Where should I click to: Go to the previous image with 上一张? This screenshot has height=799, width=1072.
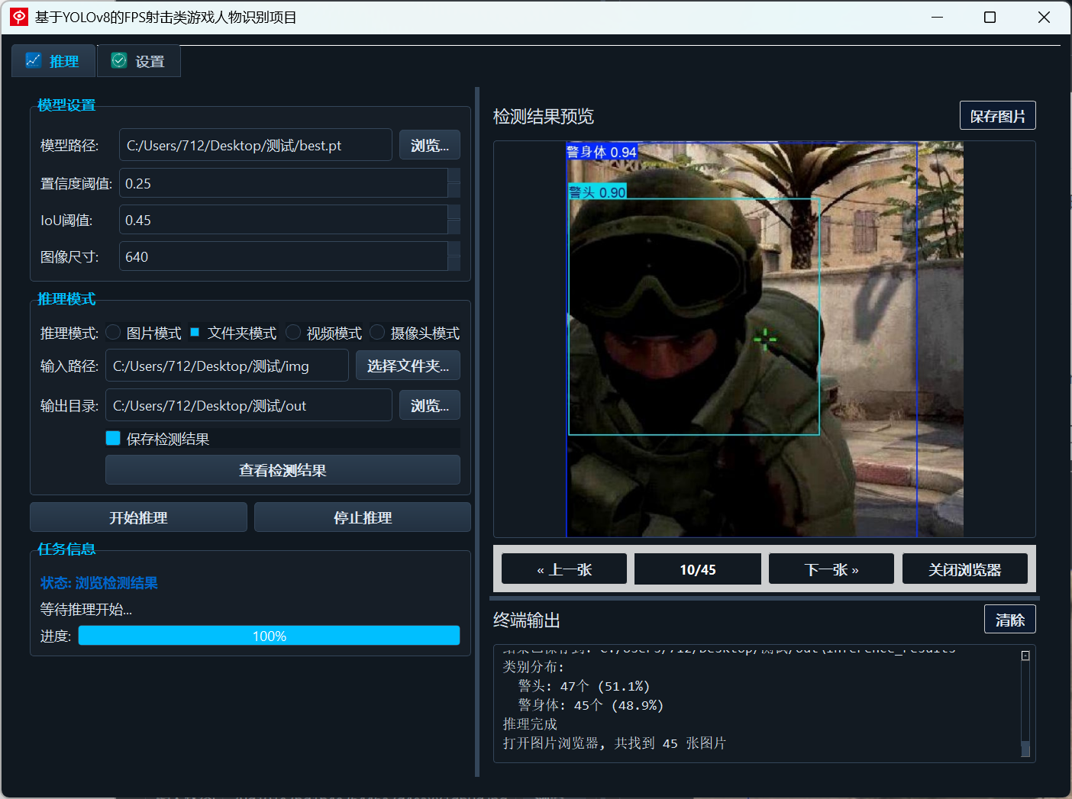(564, 569)
